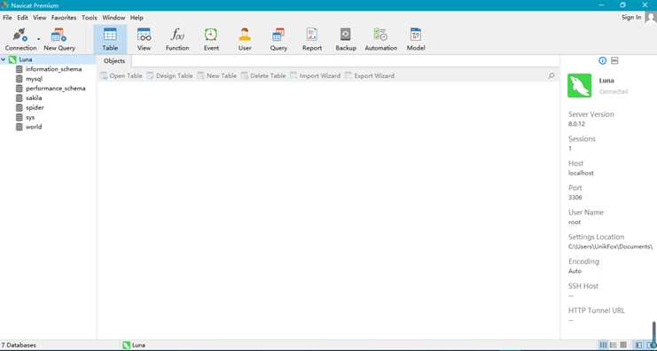Open the View menu

(40, 18)
